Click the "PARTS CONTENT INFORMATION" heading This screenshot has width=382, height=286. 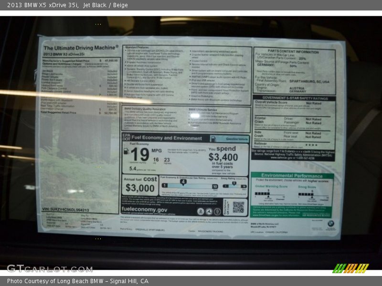[293, 52]
